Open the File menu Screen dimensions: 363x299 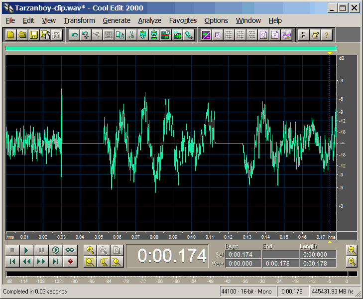point(10,20)
